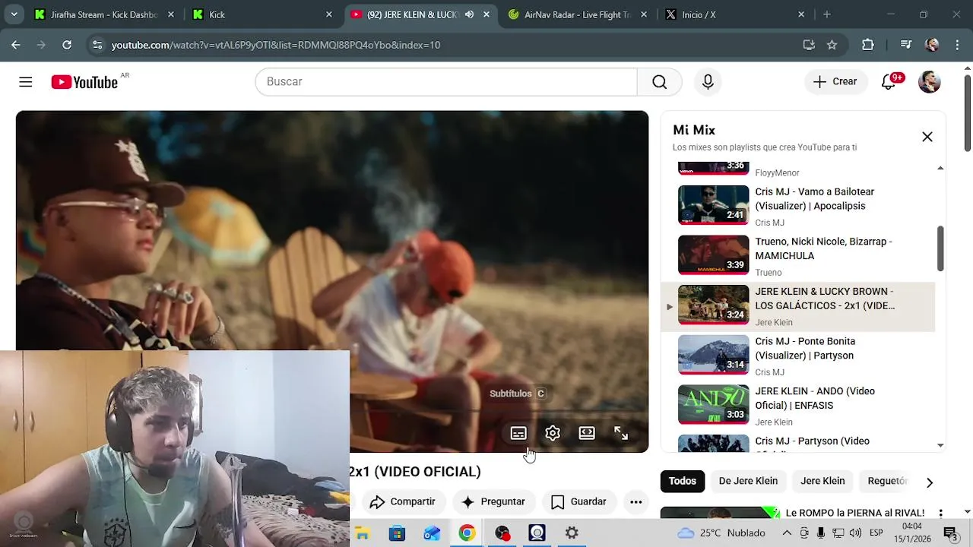The height and width of the screenshot is (547, 973).
Task: Open Settings gear in the taskbar
Action: coord(572,533)
